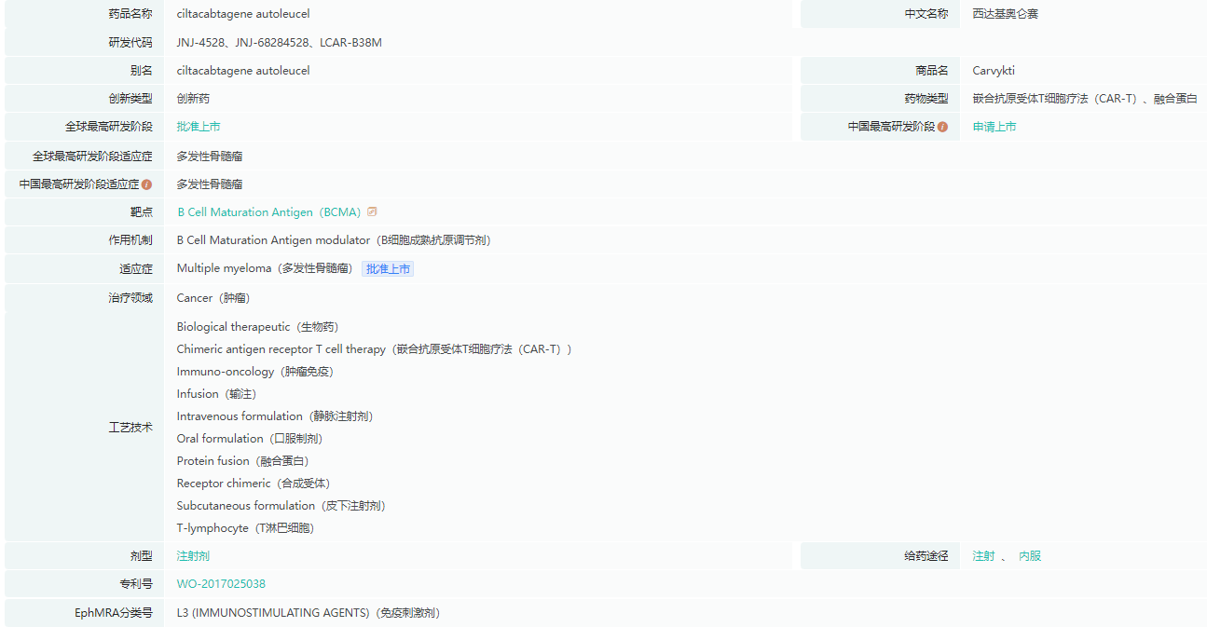This screenshot has width=1207, height=627.
Task: Click the research codes JNJ-4528、JNJ-68284528、LCAR-B38M
Action: [x=280, y=43]
